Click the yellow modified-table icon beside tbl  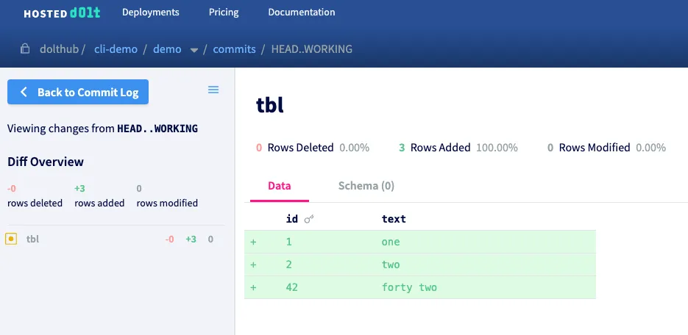click(x=11, y=239)
